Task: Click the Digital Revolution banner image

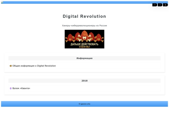Action: (x=84, y=39)
